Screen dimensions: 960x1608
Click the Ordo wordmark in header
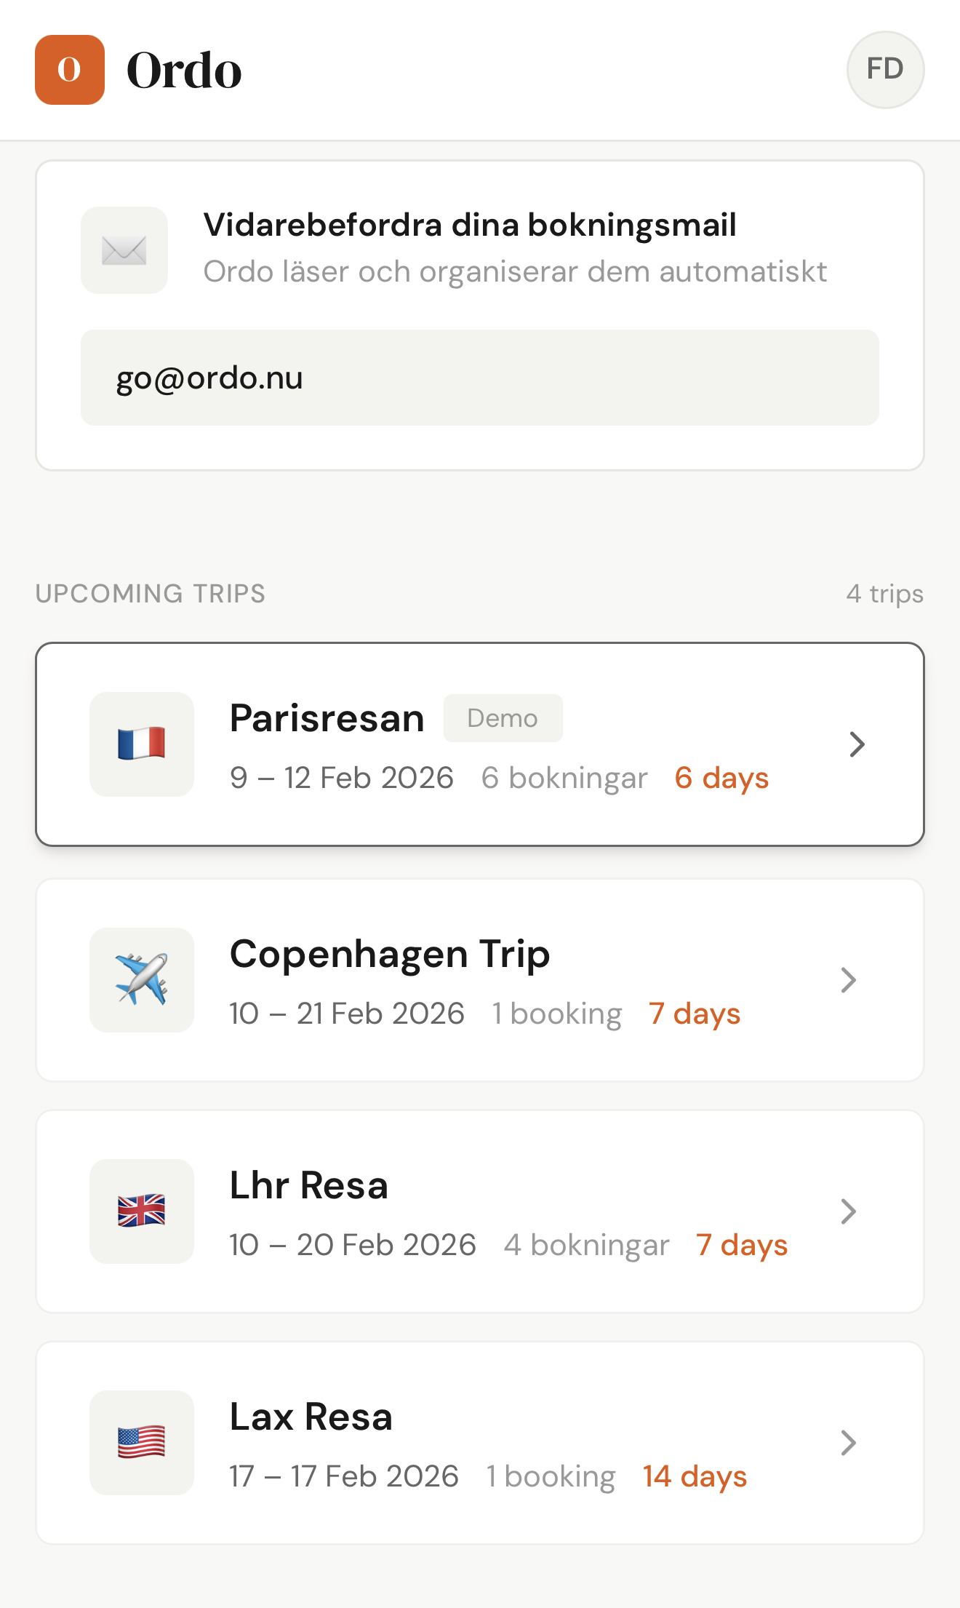point(184,71)
